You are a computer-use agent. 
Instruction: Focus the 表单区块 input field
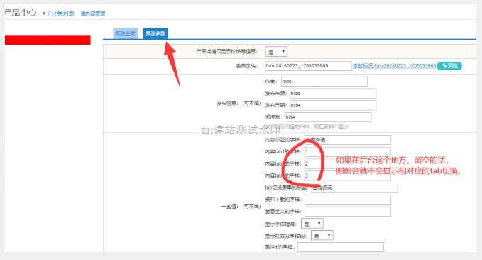pyautogui.click(x=308, y=66)
